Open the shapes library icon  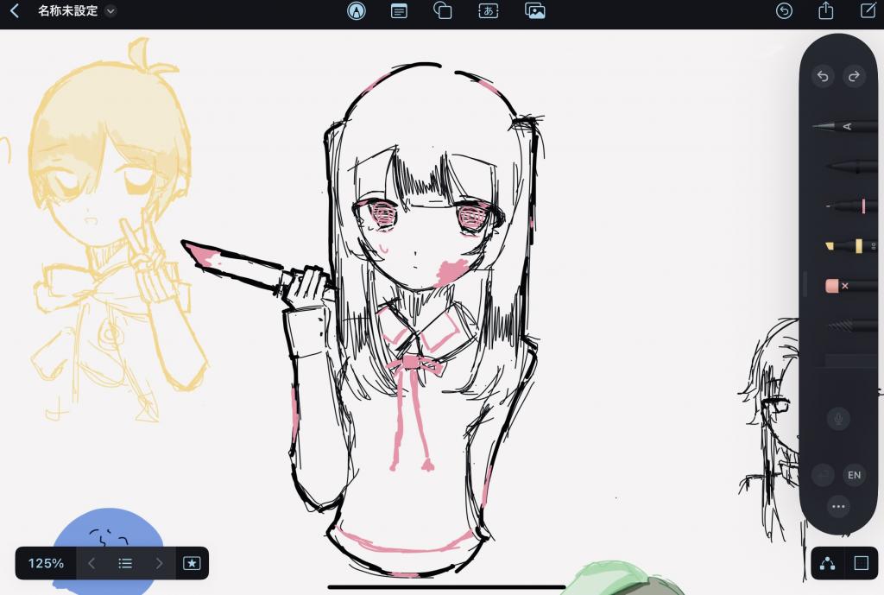click(x=443, y=11)
